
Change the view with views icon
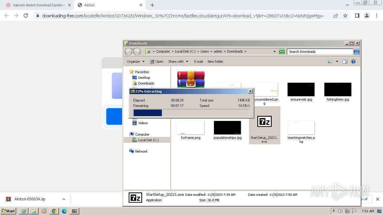pos(330,62)
